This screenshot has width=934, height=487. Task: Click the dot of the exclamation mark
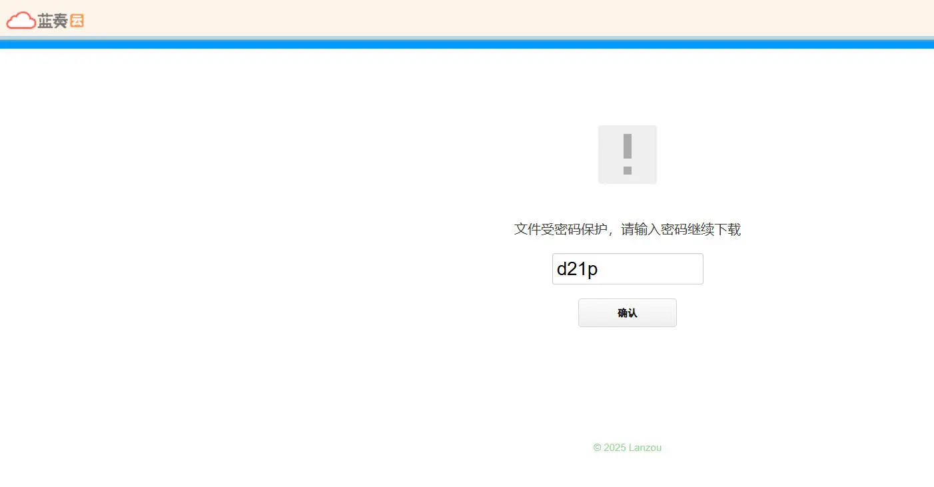click(627, 171)
